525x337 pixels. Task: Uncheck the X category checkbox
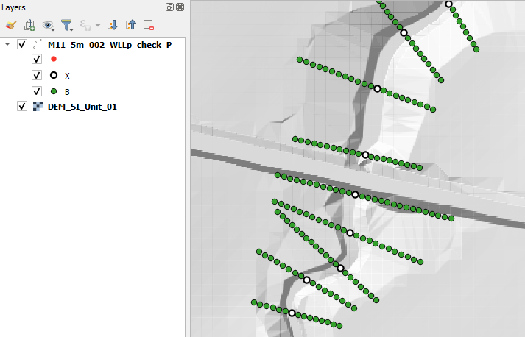coord(37,75)
